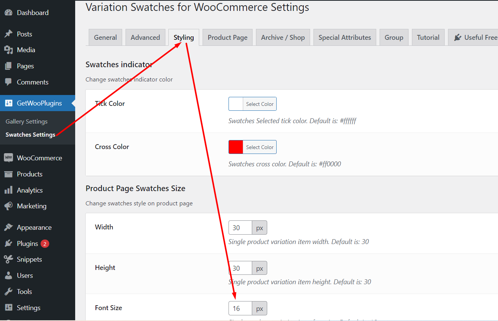Click the Settings sliders icon in sidebar
The height and width of the screenshot is (321, 498).
tap(8, 307)
